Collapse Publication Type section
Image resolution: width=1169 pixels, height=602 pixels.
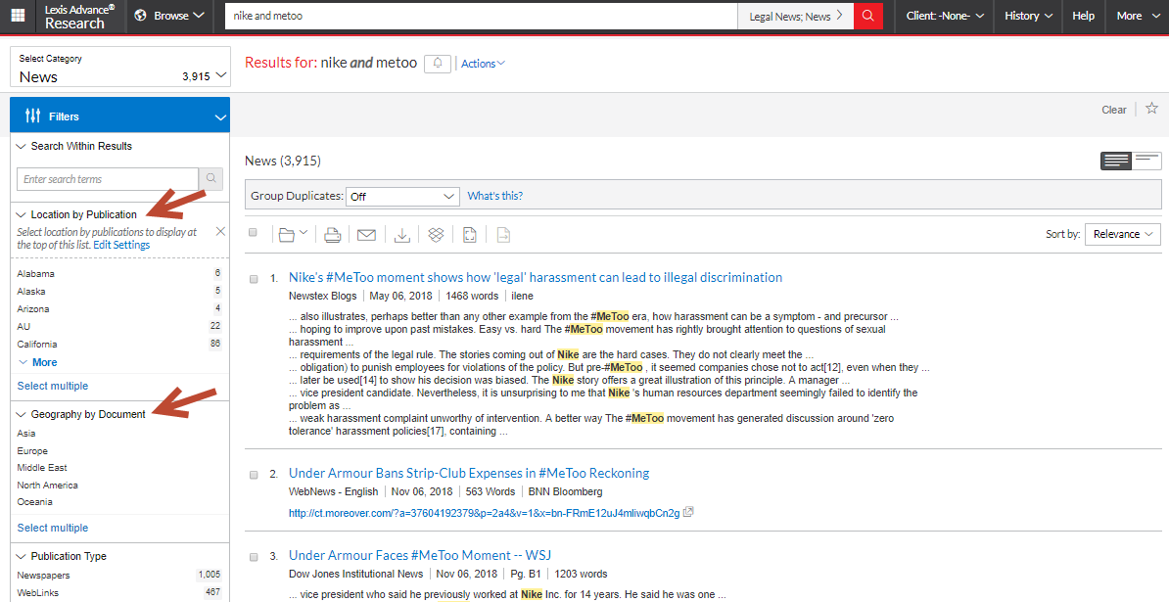coord(21,557)
